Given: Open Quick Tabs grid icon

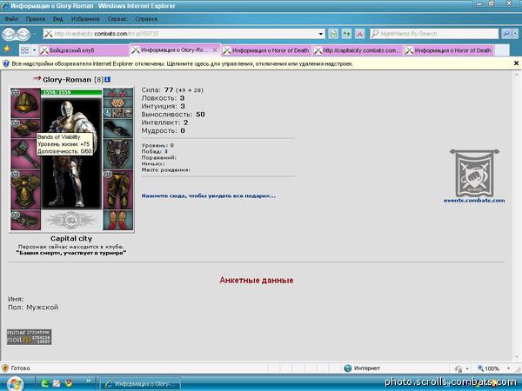Looking at the screenshot, I should [24, 50].
